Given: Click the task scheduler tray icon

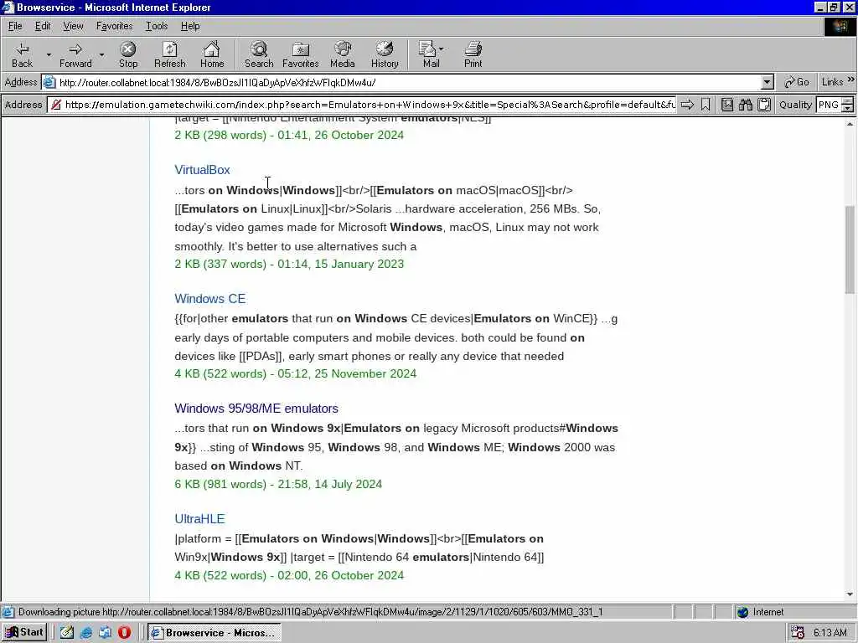Looking at the screenshot, I should (798, 633).
